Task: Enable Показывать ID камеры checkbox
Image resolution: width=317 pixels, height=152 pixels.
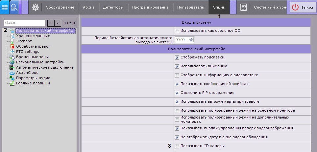Action: click(x=177, y=146)
